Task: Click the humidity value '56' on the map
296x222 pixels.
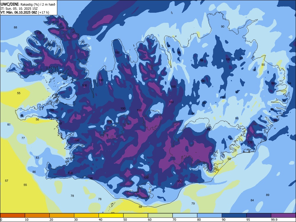Action: click(37, 119)
